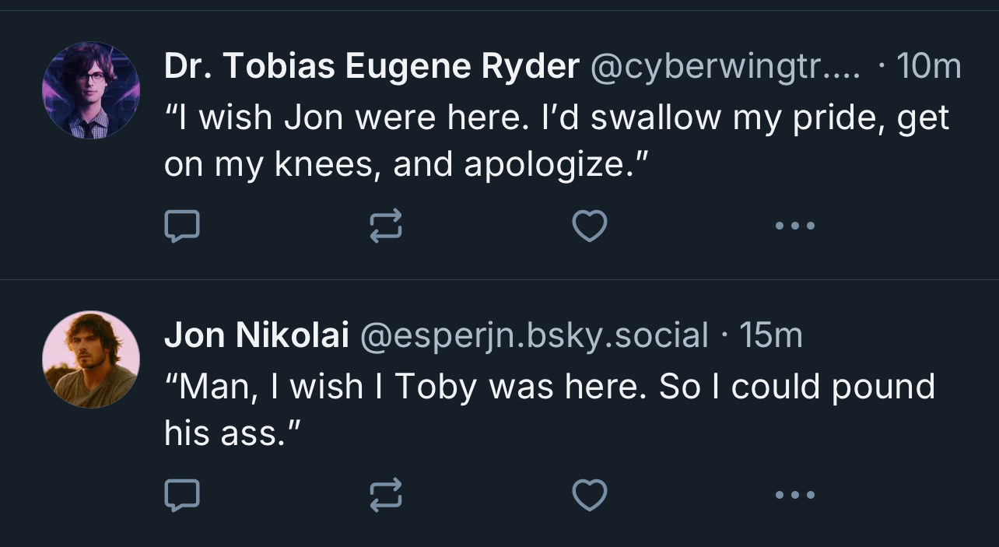Viewport: 999px width, 547px height.
Task: Open the @esperjn.bsky.social handle link
Action: tap(533, 335)
